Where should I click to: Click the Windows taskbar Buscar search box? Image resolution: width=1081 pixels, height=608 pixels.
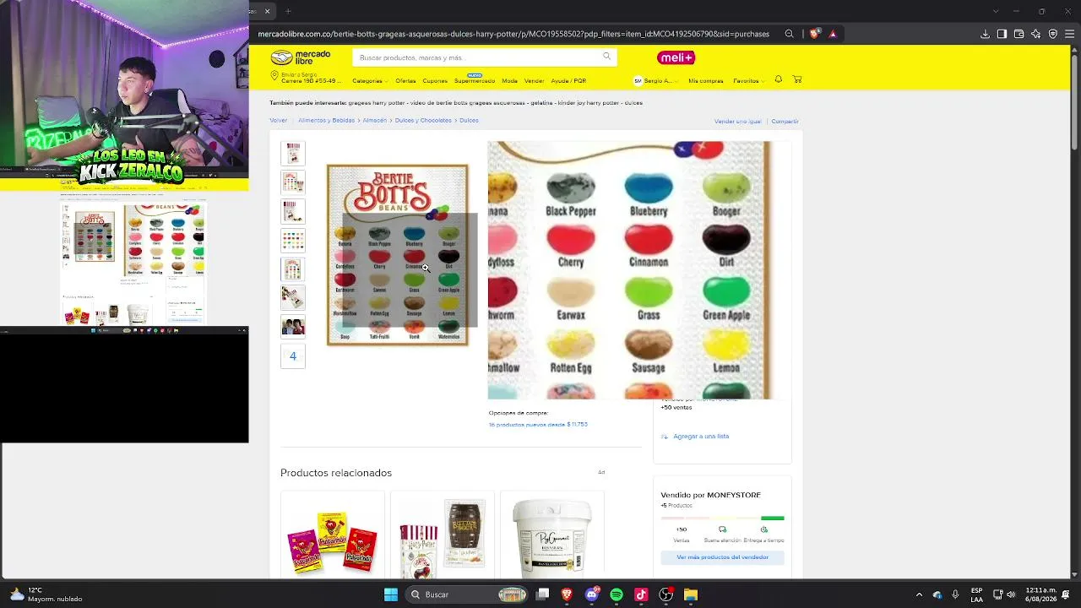tap(466, 594)
